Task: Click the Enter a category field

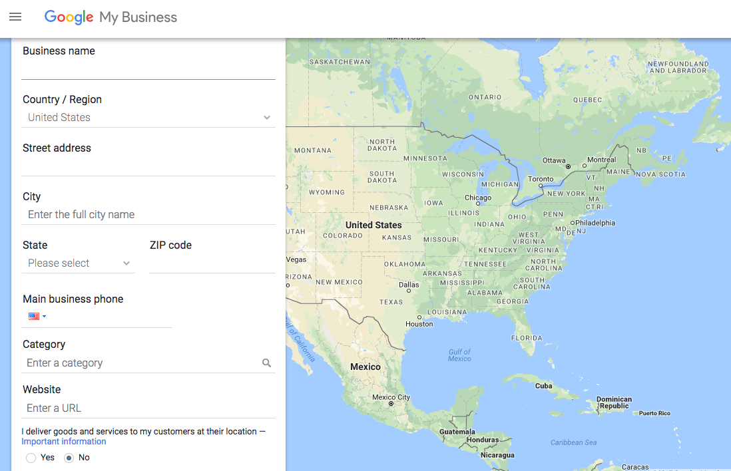Action: 140,363
